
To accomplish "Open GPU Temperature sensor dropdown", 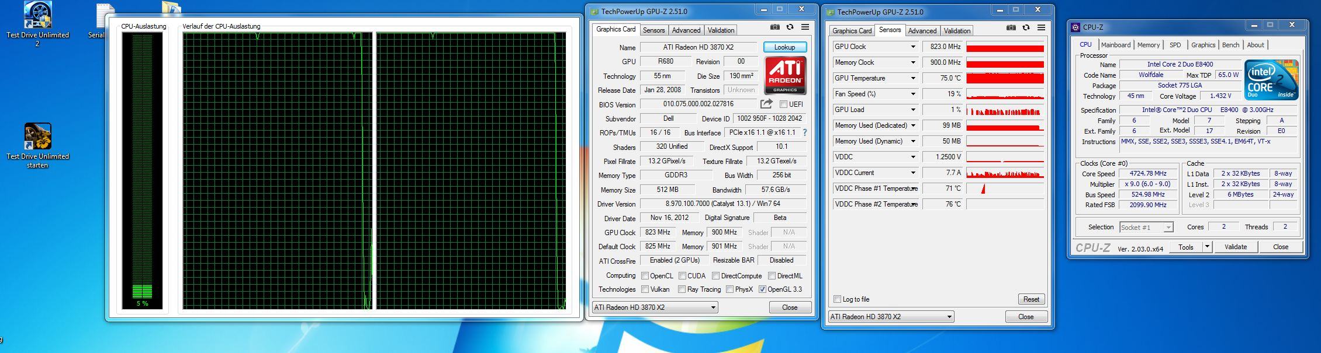I will tap(913, 78).
